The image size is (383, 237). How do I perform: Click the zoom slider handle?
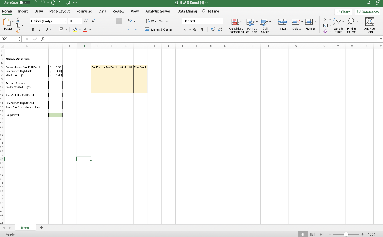click(x=346, y=234)
